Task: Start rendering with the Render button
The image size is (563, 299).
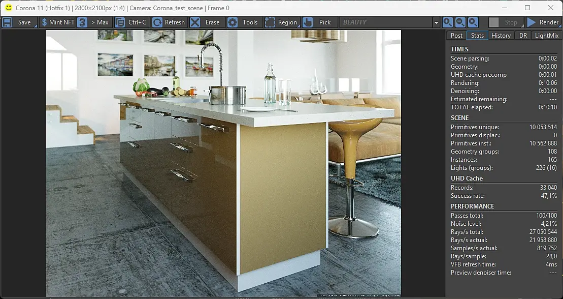Action: tap(543, 22)
